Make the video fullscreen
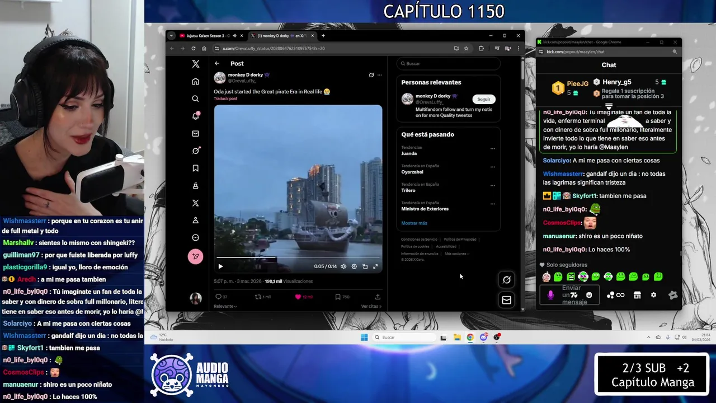 (375, 266)
